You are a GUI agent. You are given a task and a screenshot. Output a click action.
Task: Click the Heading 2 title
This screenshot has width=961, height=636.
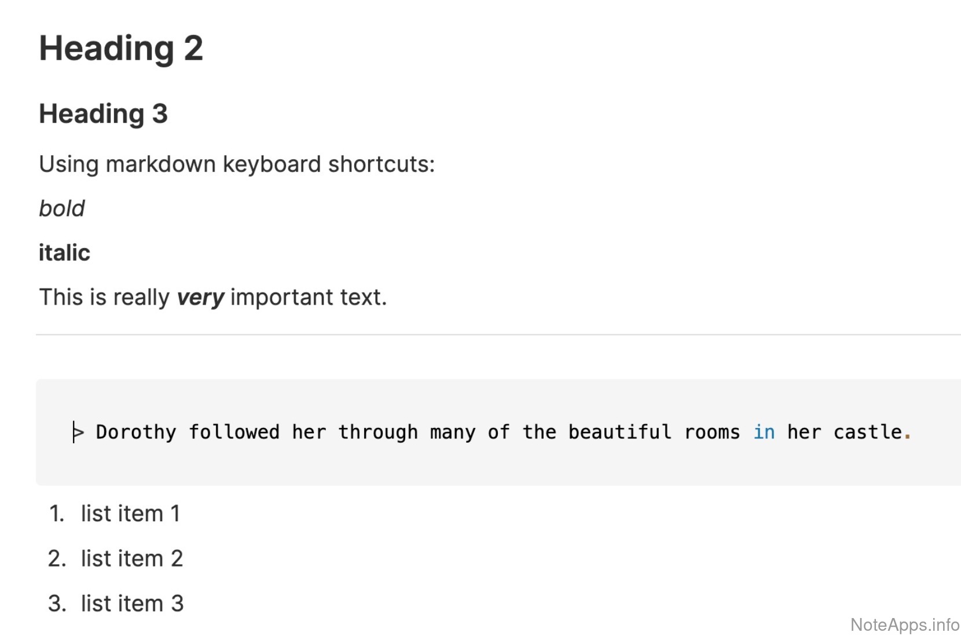(x=121, y=48)
